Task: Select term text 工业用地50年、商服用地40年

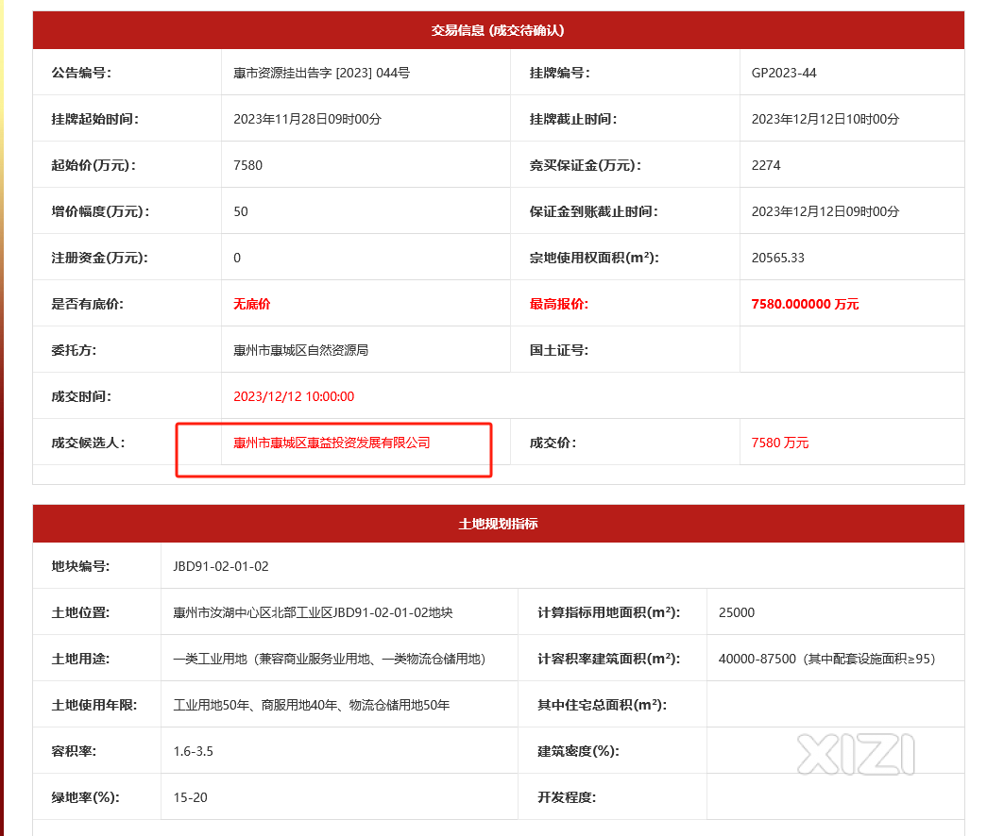Action: (x=255, y=705)
